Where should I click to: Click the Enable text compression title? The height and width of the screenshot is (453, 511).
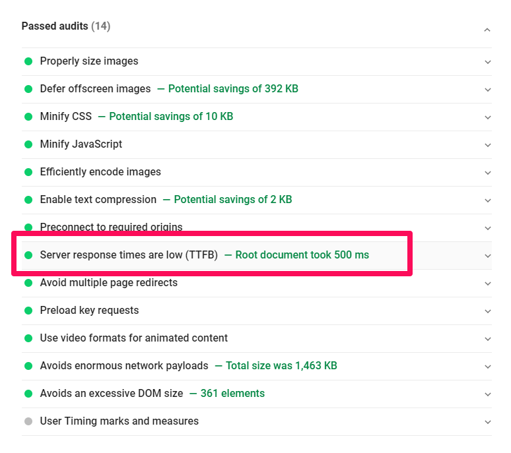pos(98,200)
